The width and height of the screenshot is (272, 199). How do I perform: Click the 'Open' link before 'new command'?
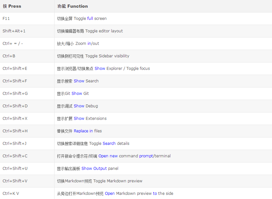[103, 156]
